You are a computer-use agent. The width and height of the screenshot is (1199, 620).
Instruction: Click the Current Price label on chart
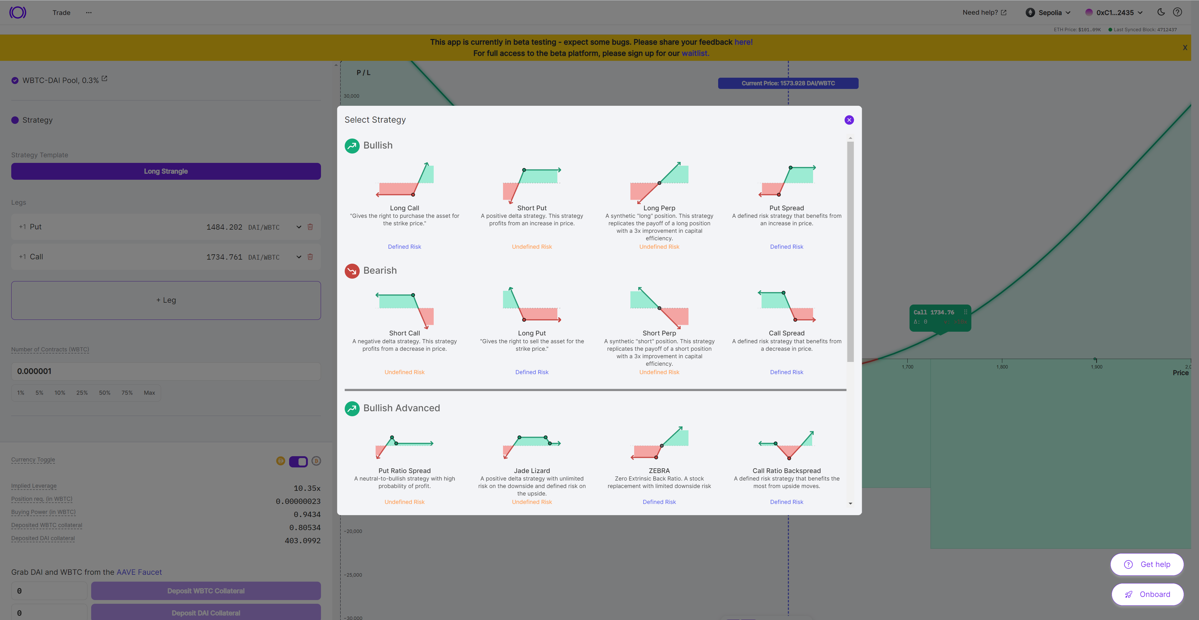click(788, 83)
